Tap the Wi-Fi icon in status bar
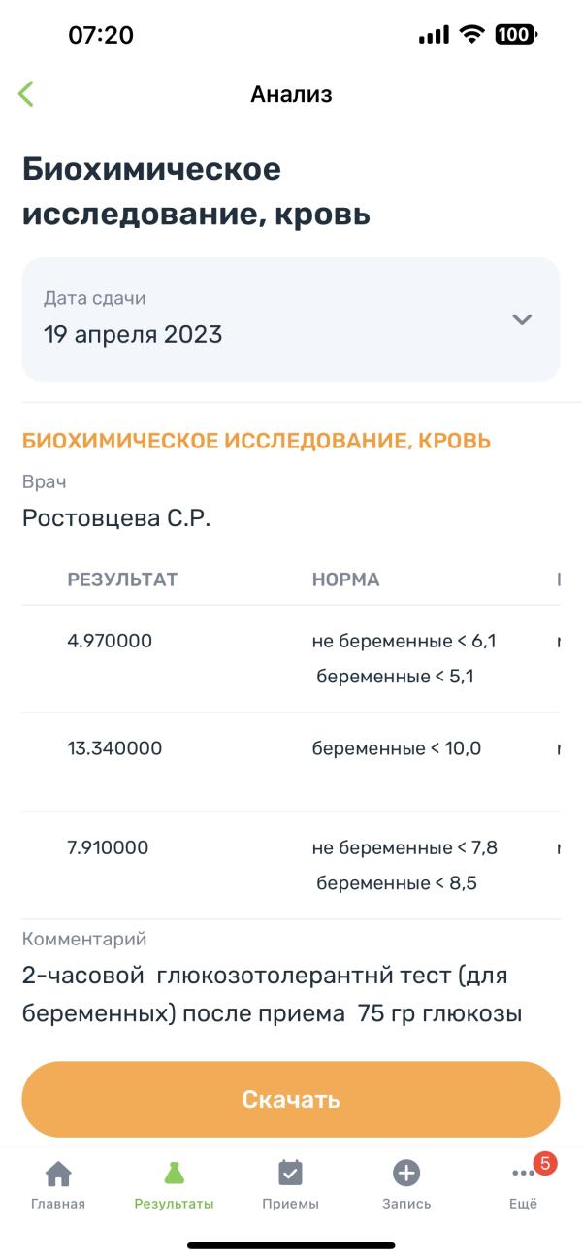582x1259 pixels. (472, 35)
